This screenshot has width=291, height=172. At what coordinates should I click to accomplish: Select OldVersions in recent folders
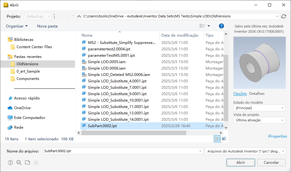click(38, 64)
